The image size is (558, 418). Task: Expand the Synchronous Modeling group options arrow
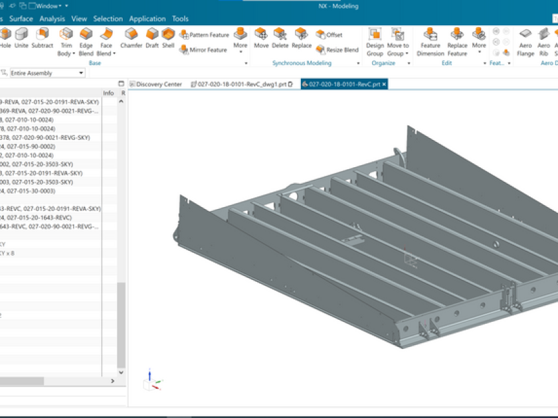click(x=358, y=63)
